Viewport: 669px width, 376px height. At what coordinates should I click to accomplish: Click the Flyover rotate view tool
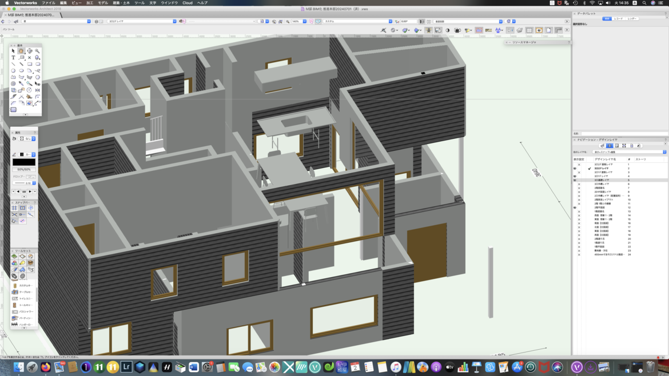29,51
